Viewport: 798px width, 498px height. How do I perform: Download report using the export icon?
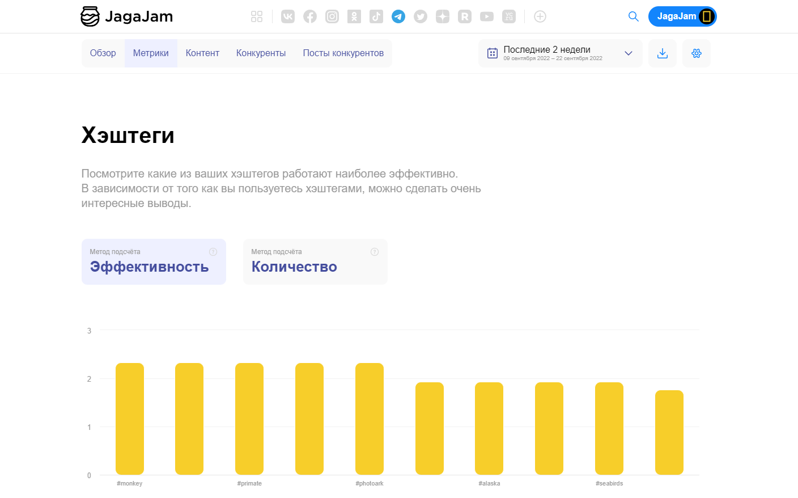[663, 53]
